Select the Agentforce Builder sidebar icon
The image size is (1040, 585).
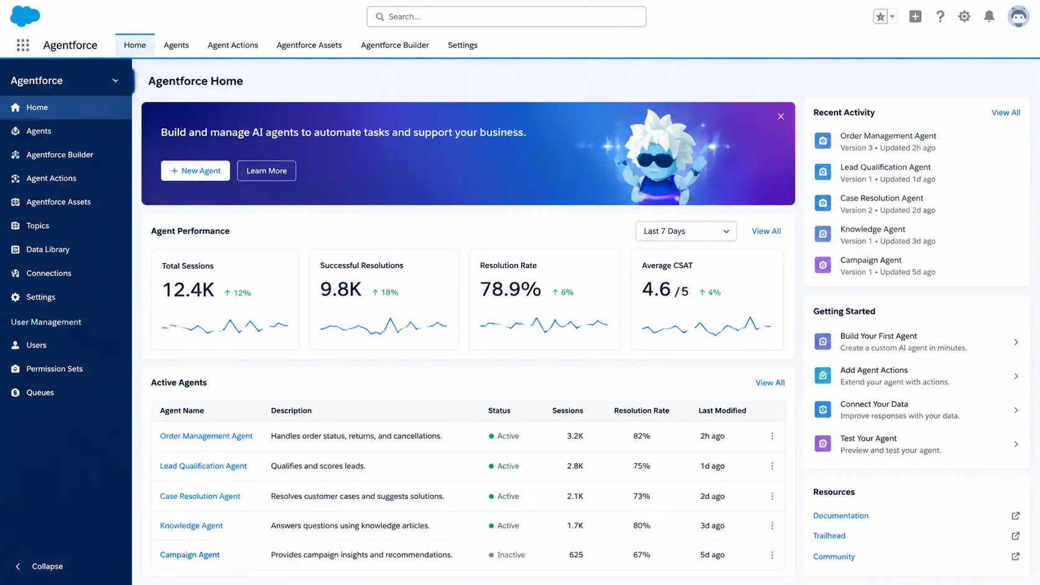(16, 155)
